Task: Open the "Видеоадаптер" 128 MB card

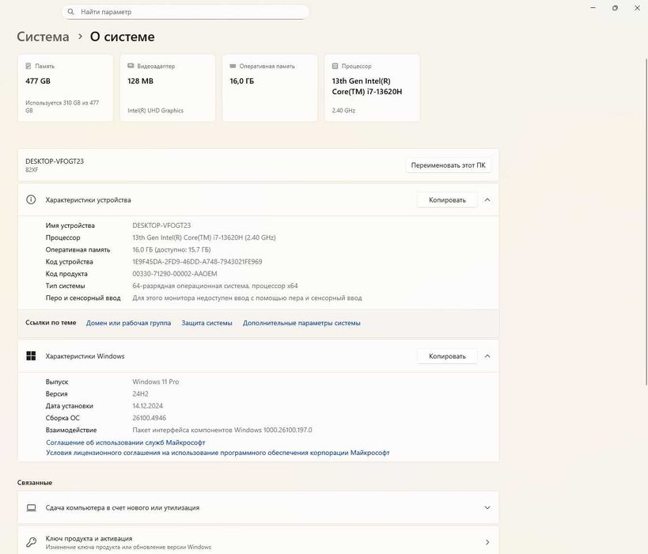Action: pyautogui.click(x=168, y=88)
